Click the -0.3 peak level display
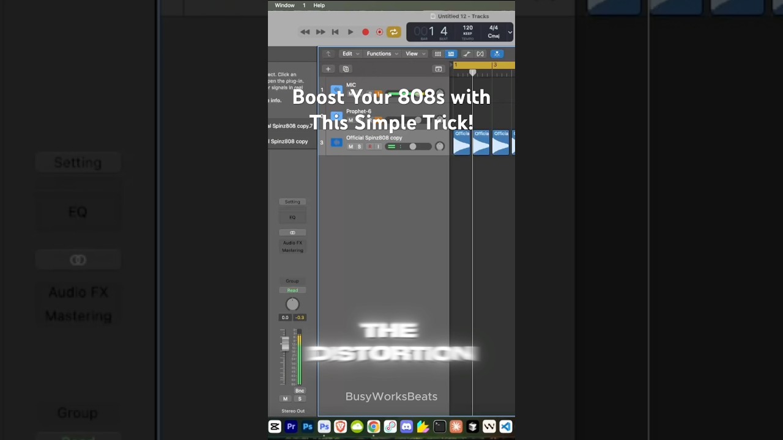Screen dimensions: 783x440 (300, 317)
